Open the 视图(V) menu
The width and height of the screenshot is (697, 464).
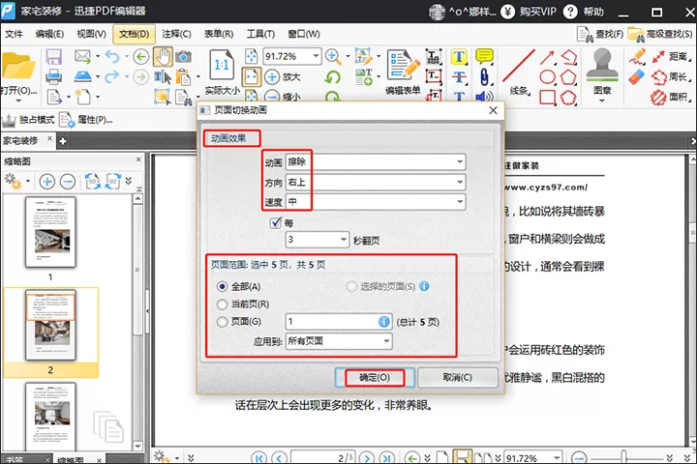[92, 34]
